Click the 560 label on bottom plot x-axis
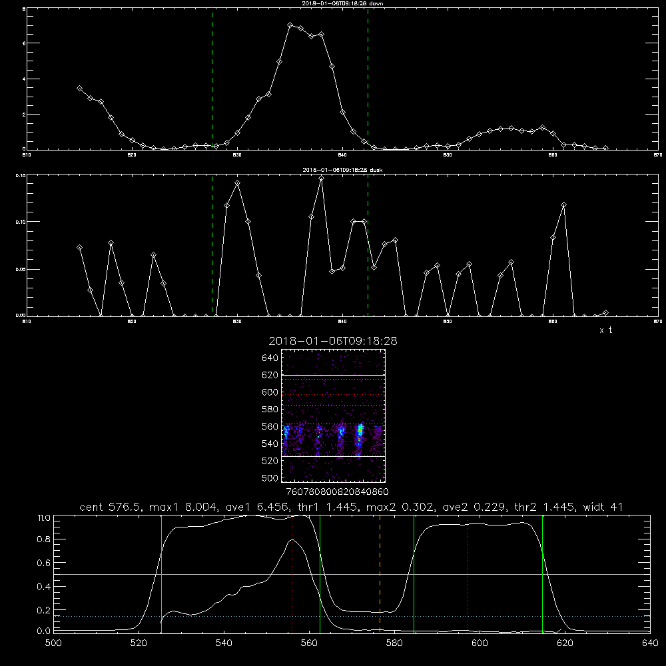This screenshot has height=666, width=666. click(x=309, y=643)
